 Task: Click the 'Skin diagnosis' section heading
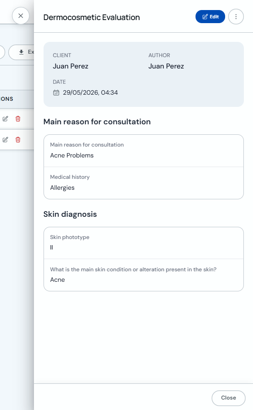pyautogui.click(x=70, y=214)
